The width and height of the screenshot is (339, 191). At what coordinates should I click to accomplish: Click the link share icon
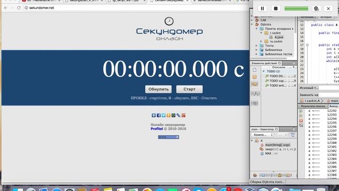[179, 116]
